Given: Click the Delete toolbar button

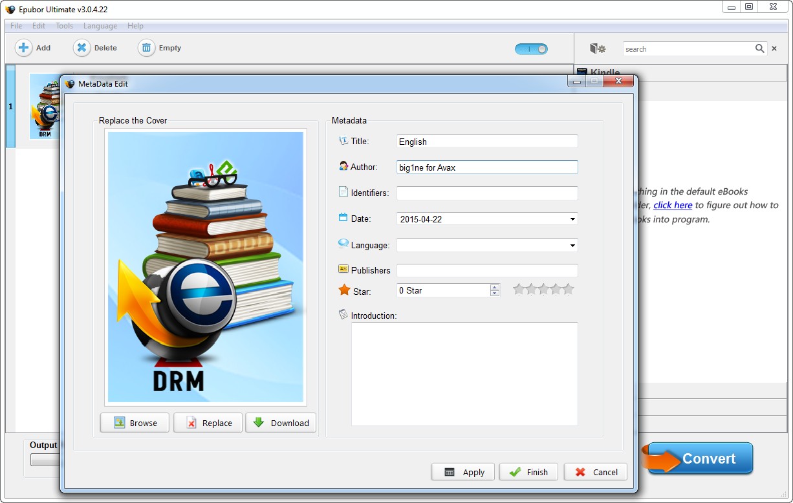Looking at the screenshot, I should [x=95, y=48].
